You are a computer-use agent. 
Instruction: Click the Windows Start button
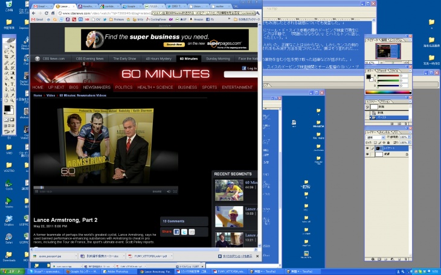(x=12, y=271)
